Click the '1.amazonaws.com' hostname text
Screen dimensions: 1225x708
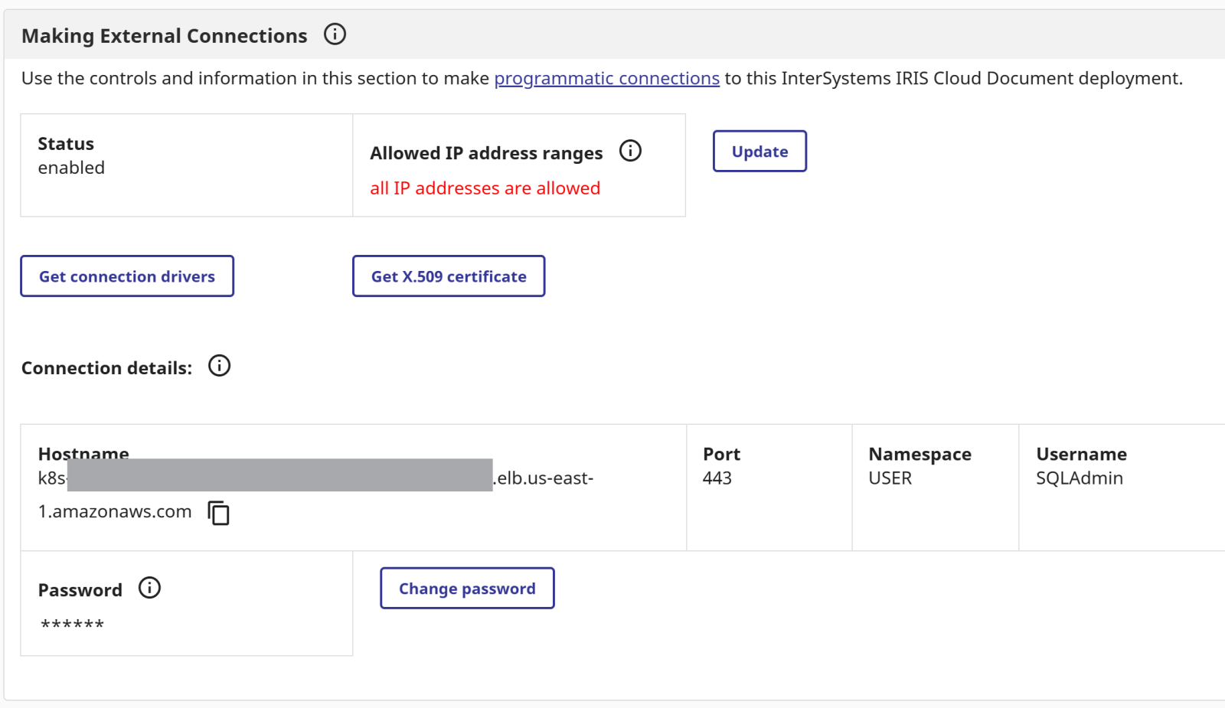click(x=115, y=511)
